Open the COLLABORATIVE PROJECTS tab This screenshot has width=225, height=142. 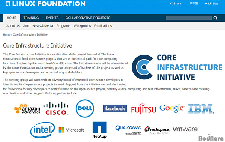click(88, 18)
